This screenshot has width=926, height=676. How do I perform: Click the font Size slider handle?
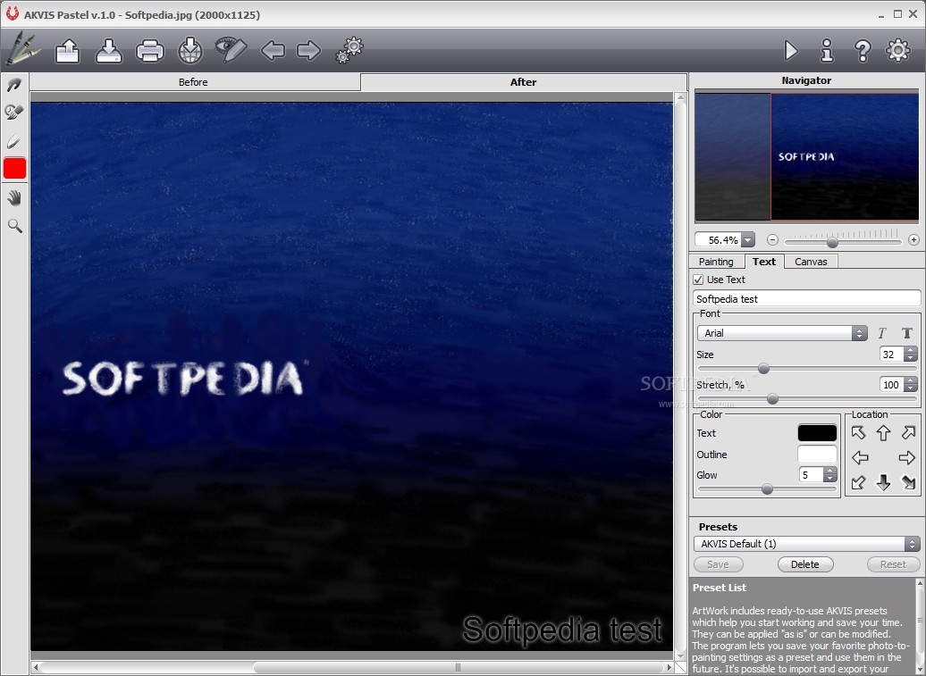763,369
